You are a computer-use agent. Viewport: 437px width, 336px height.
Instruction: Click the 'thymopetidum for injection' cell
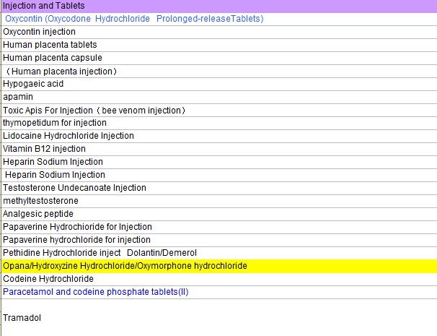coord(219,123)
